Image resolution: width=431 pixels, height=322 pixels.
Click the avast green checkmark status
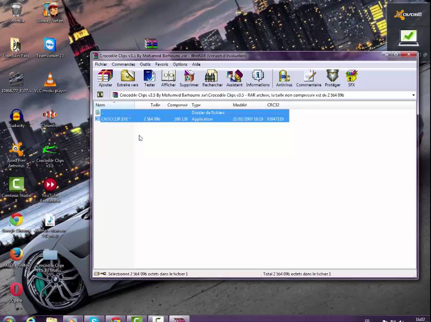click(409, 38)
